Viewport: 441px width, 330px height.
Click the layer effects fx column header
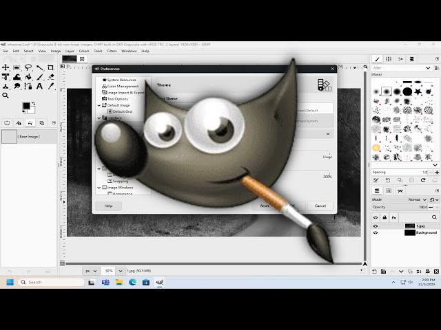point(393,217)
